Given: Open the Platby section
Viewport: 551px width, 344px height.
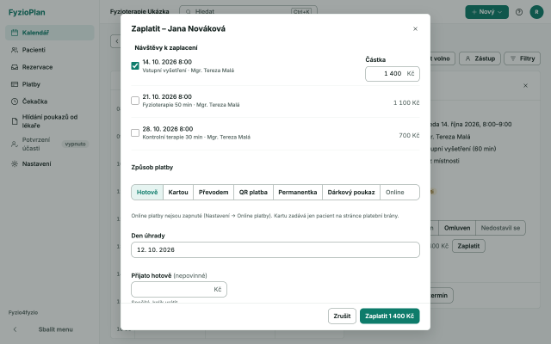Looking at the screenshot, I should tap(50, 84).
